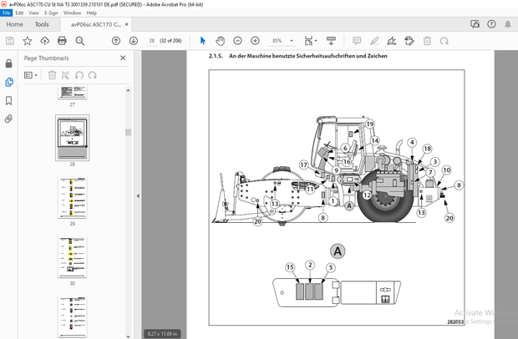Activate the hand pan tool
The width and height of the screenshot is (518, 339).
tap(220, 41)
